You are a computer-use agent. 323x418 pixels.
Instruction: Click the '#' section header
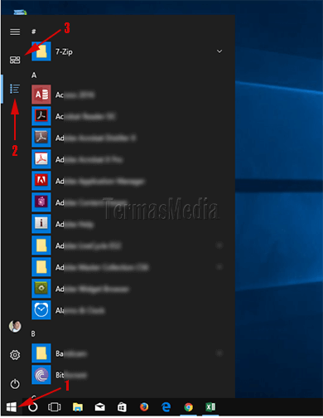pos(33,32)
